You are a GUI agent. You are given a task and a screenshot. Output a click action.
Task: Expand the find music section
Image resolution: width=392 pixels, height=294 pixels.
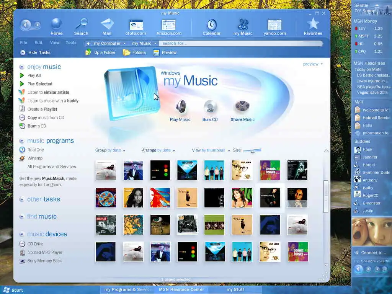point(22,217)
